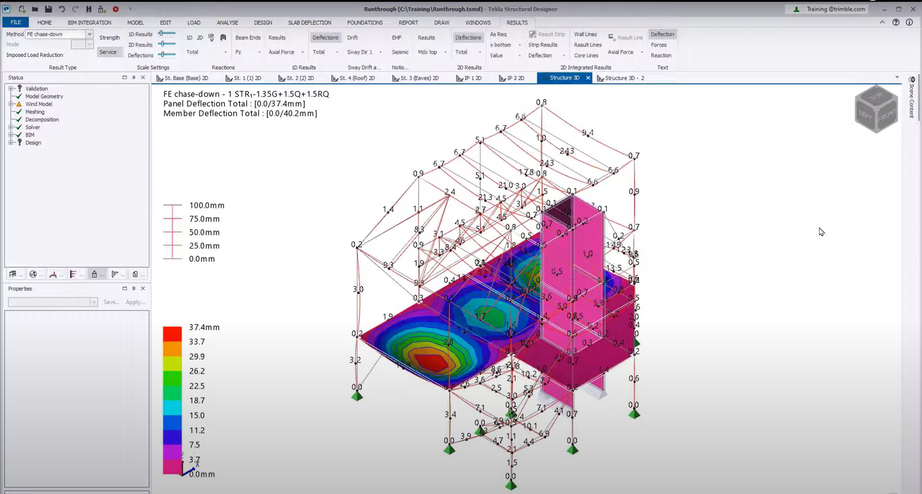The width and height of the screenshot is (922, 494).
Task: Open the Structure 3D - 2 view tab
Action: tap(624, 78)
